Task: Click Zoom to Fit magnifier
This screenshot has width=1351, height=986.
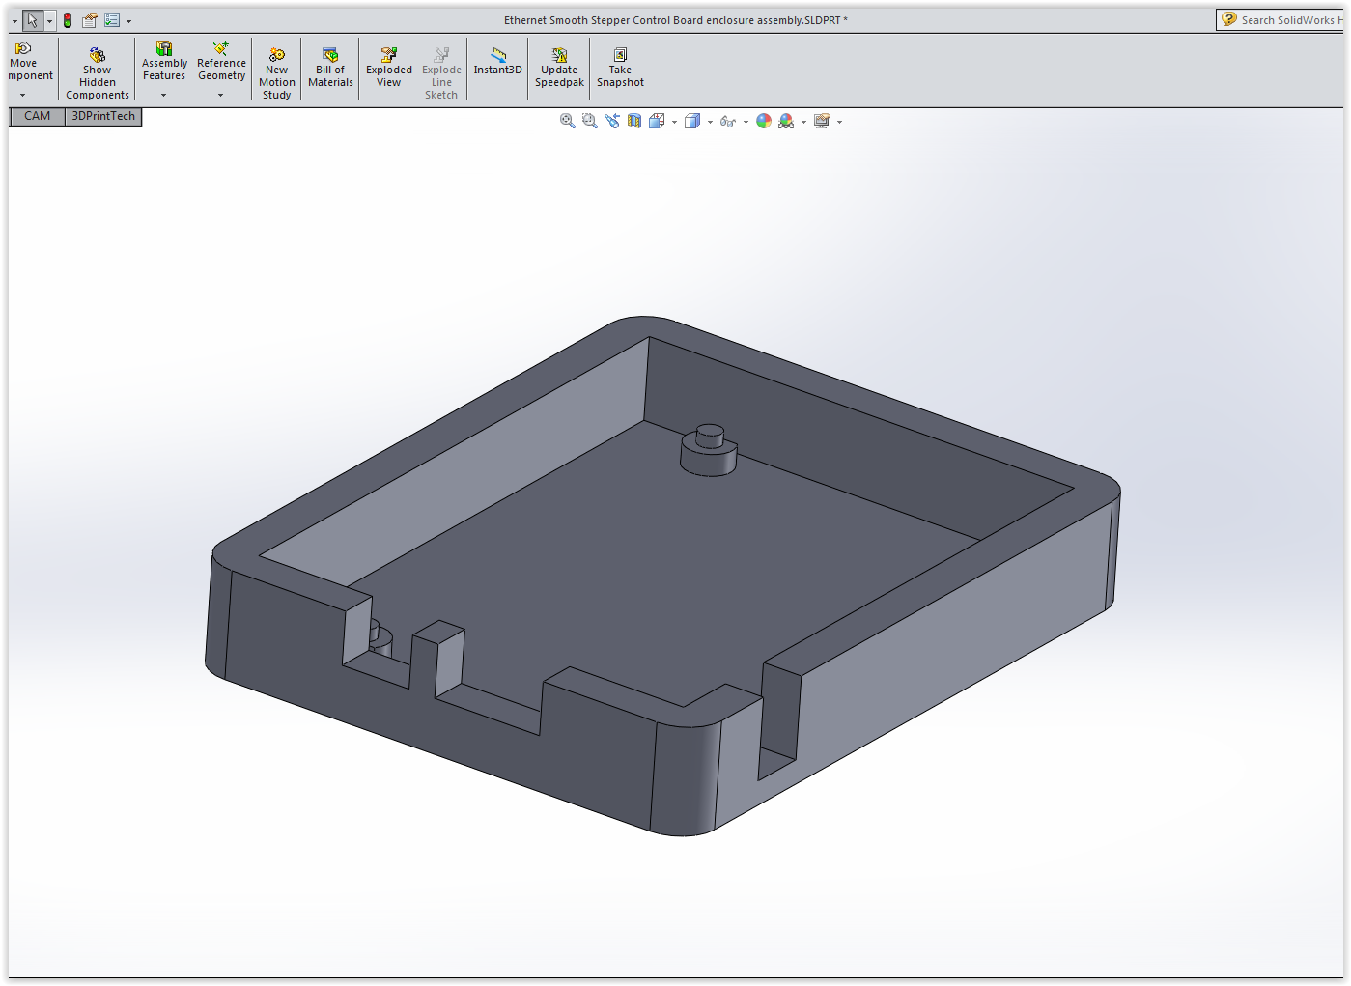Action: pos(568,121)
